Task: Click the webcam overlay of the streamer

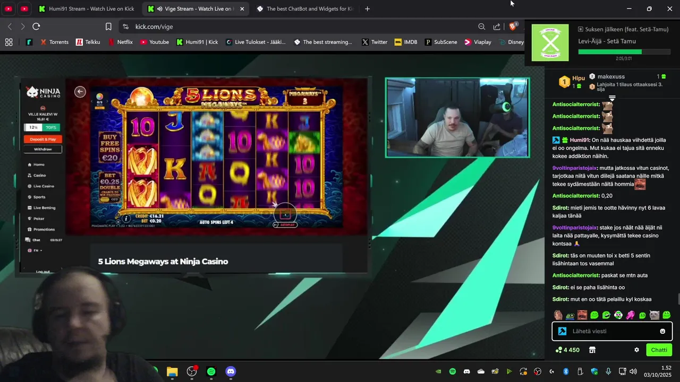Action: pos(457,118)
